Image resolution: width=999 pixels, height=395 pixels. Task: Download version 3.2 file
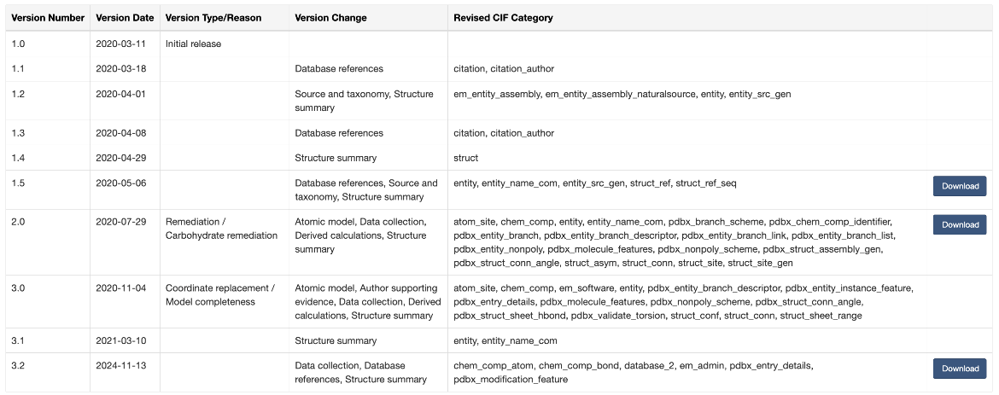coord(960,369)
